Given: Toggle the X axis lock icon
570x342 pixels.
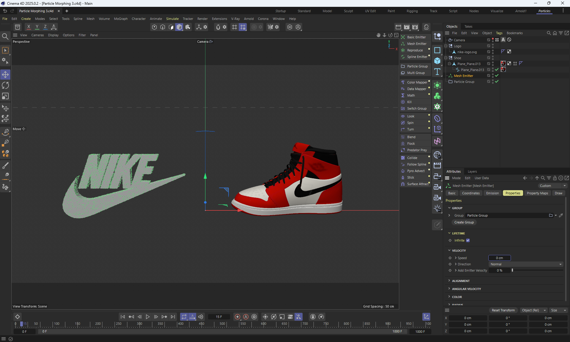Looking at the screenshot, I should pos(28,27).
